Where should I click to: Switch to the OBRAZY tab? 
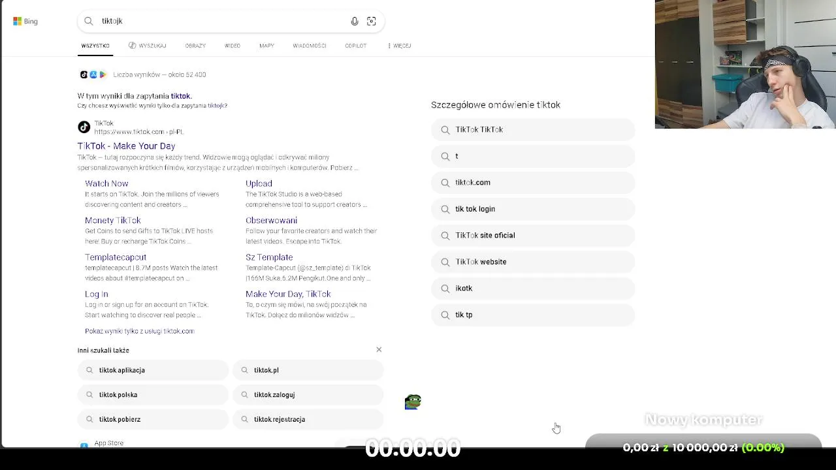[x=195, y=46]
